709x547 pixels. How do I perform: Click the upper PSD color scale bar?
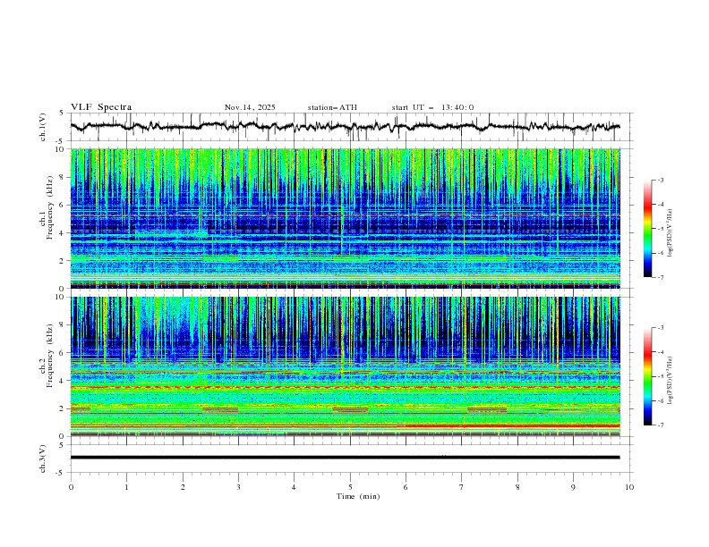(648, 229)
